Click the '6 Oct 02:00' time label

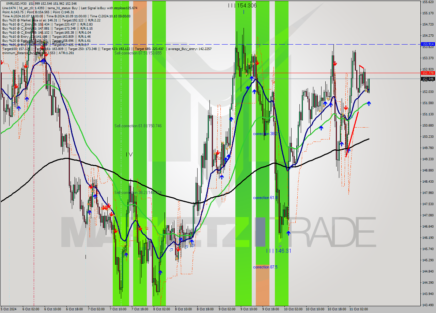pos(31,309)
